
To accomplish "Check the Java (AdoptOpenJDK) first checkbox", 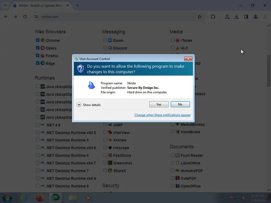I will pos(38,86).
